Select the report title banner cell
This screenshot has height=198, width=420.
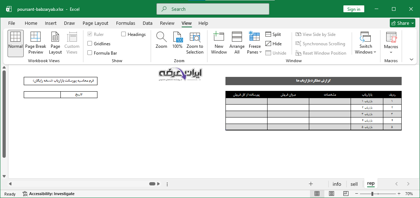[314, 81]
